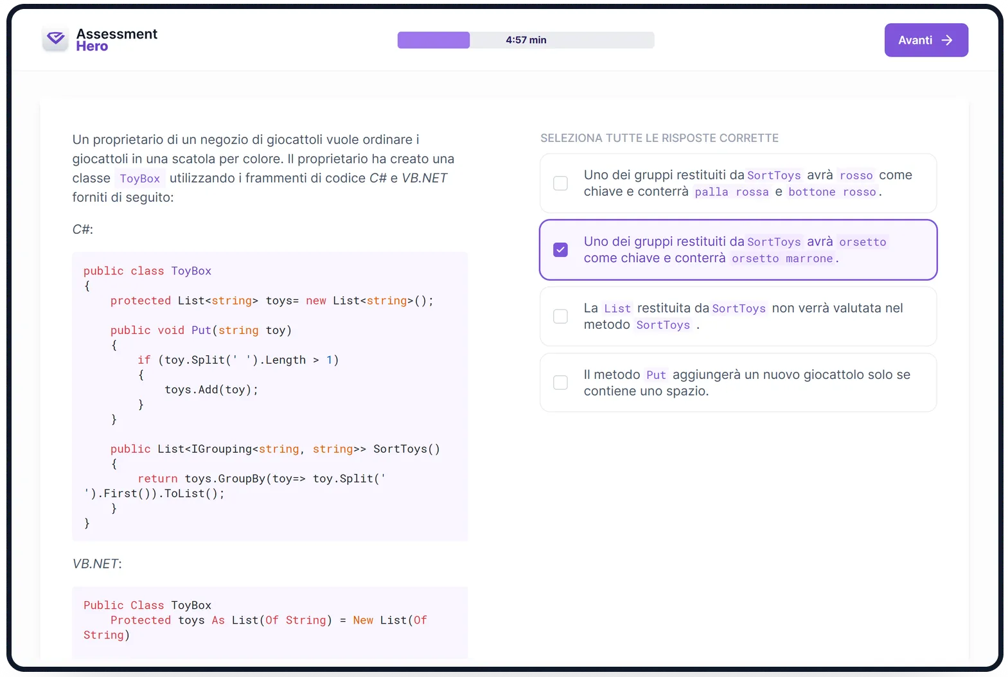Click answer text 'non verrà valutata nel metodo SortToys'
The image size is (1008, 677).
click(743, 316)
